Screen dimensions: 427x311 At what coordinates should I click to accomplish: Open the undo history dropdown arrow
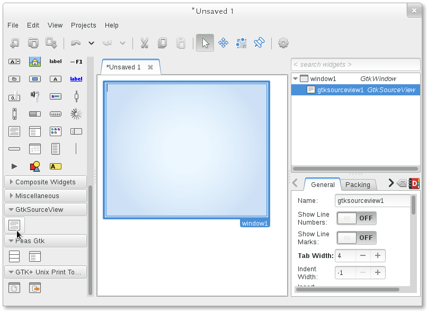coord(91,43)
